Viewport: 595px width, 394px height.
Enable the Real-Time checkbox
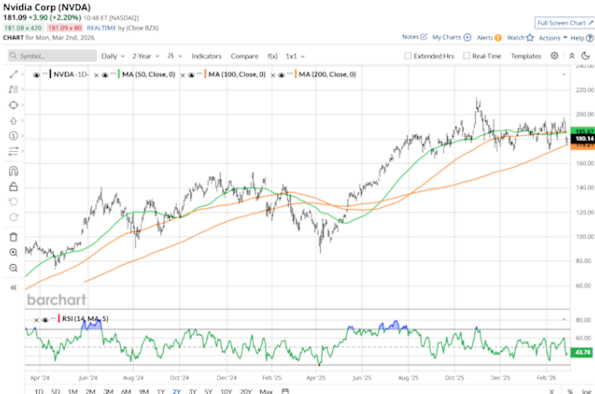467,56
